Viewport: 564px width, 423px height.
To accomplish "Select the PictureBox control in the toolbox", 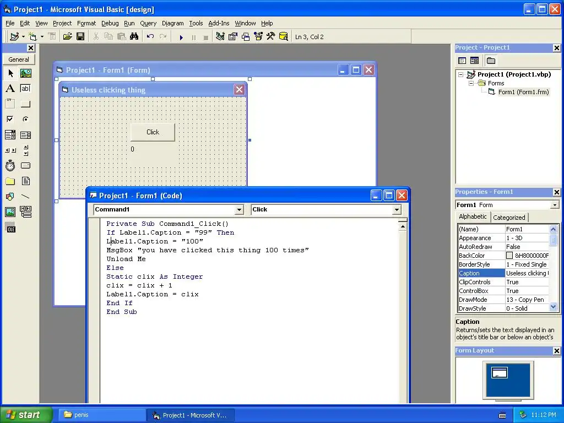I will [x=25, y=73].
